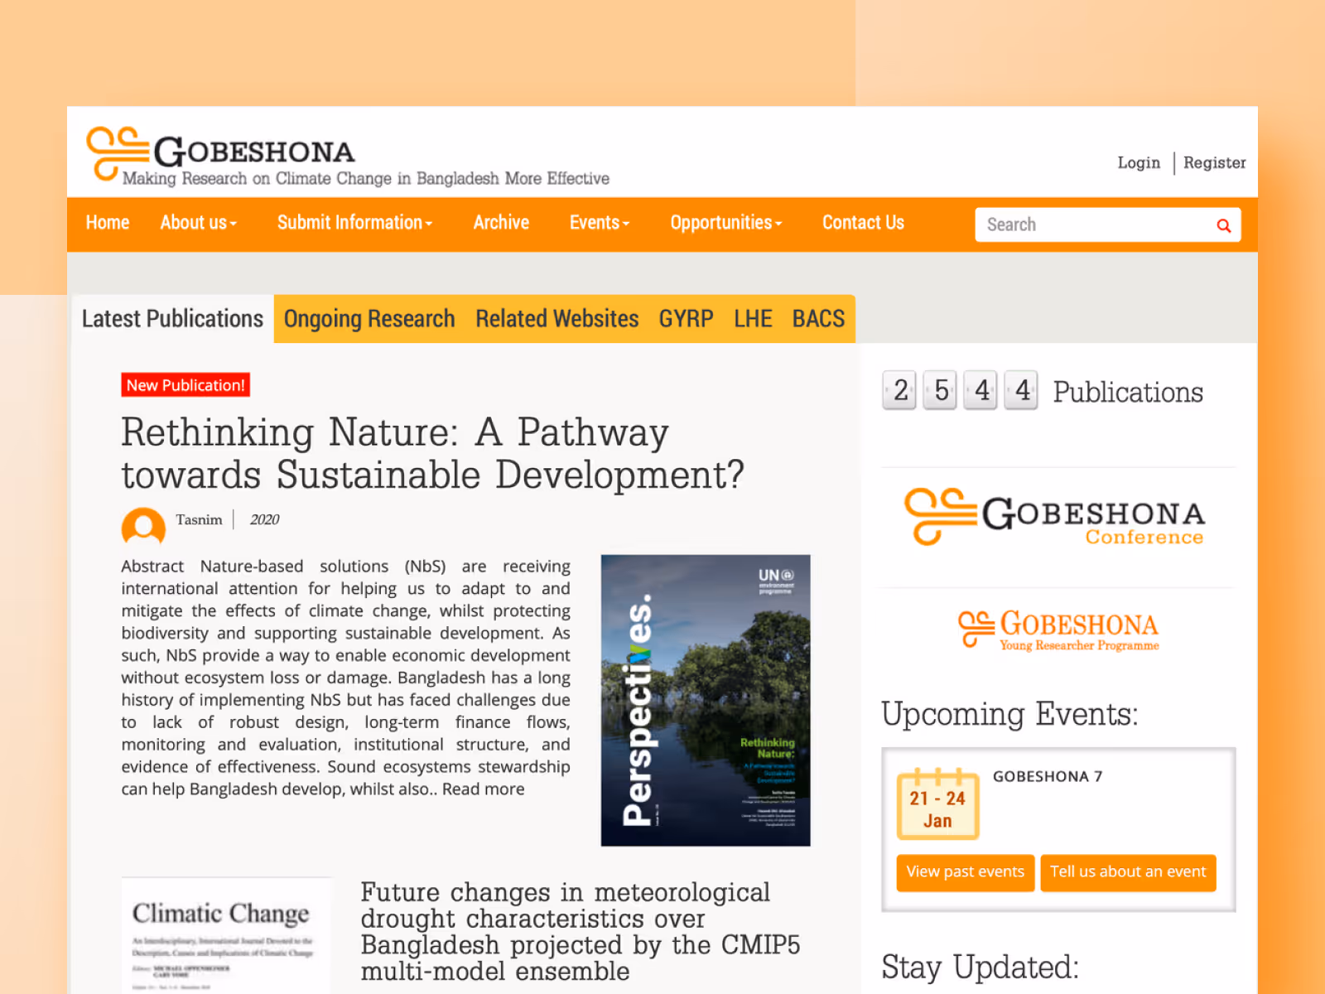Open Contact Us page
Image resolution: width=1325 pixels, height=994 pixels.
(863, 223)
